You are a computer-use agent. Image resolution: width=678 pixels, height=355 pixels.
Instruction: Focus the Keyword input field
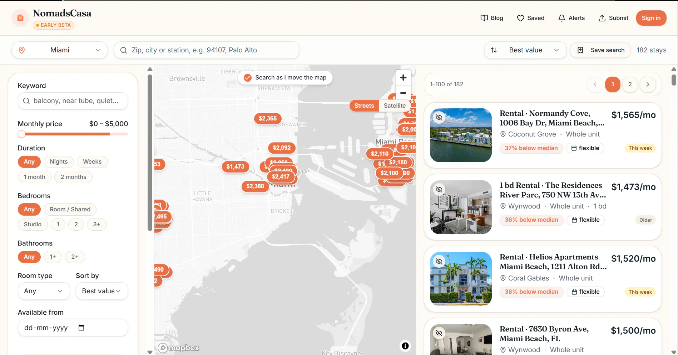73,101
